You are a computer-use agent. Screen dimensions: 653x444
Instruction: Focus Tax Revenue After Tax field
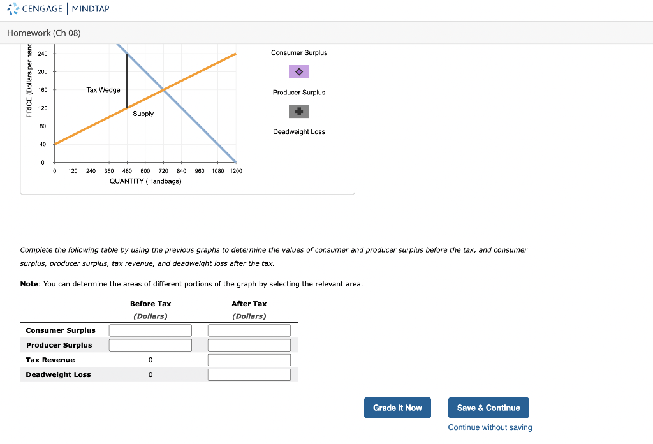pyautogui.click(x=249, y=360)
